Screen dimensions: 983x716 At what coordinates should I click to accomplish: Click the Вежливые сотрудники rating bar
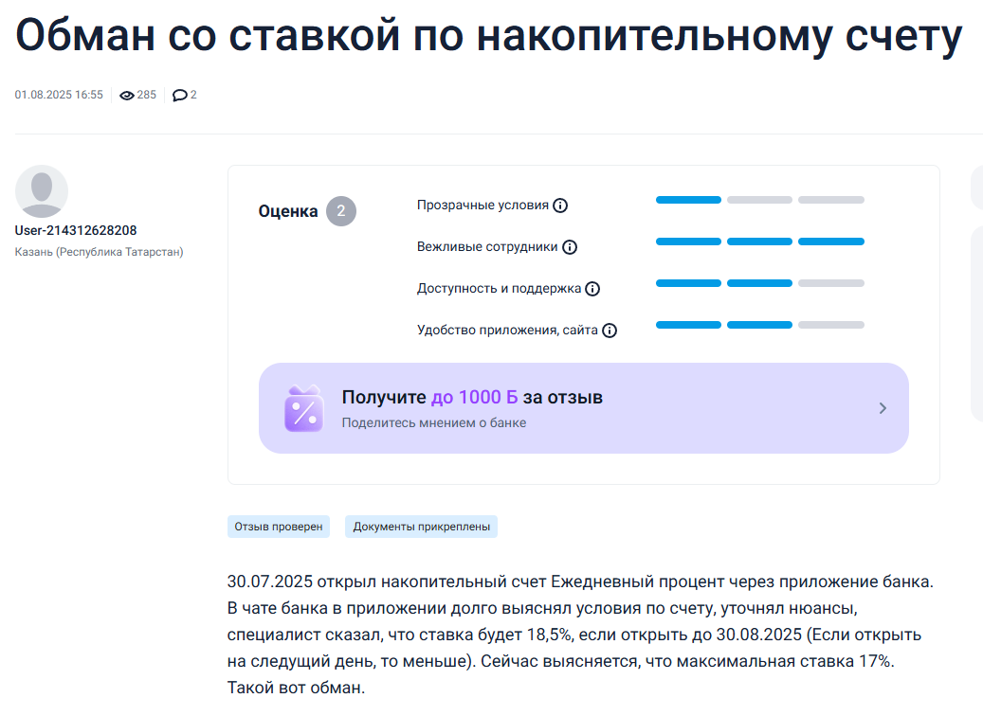[x=760, y=242]
